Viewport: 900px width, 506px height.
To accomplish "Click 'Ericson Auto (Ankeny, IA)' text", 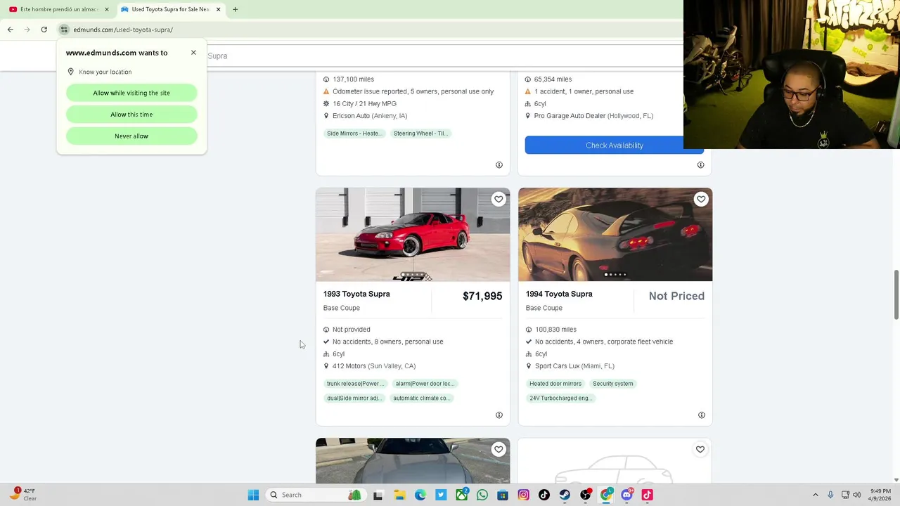I will (x=370, y=116).
